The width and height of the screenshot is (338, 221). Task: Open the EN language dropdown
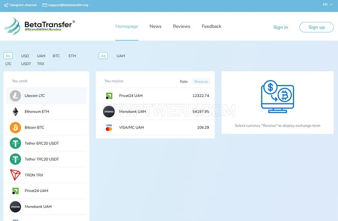pos(328,4)
